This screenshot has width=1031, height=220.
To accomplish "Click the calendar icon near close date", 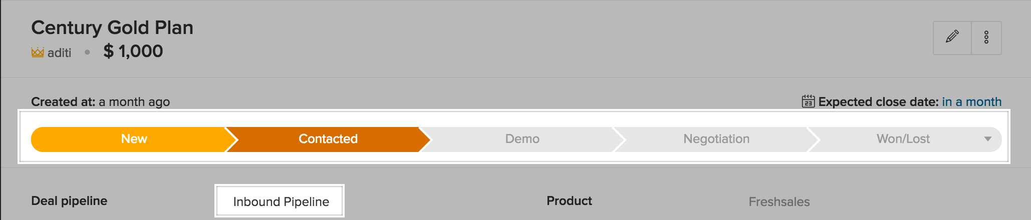I will coord(808,101).
